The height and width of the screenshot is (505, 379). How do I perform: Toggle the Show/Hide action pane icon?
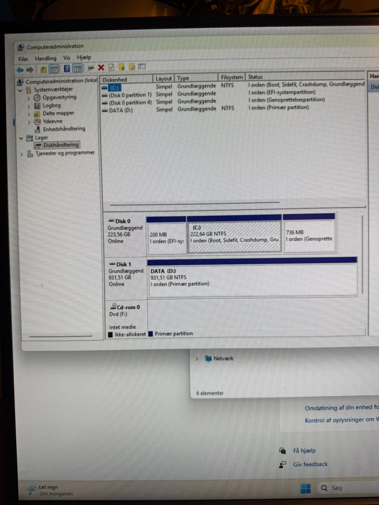(x=78, y=69)
